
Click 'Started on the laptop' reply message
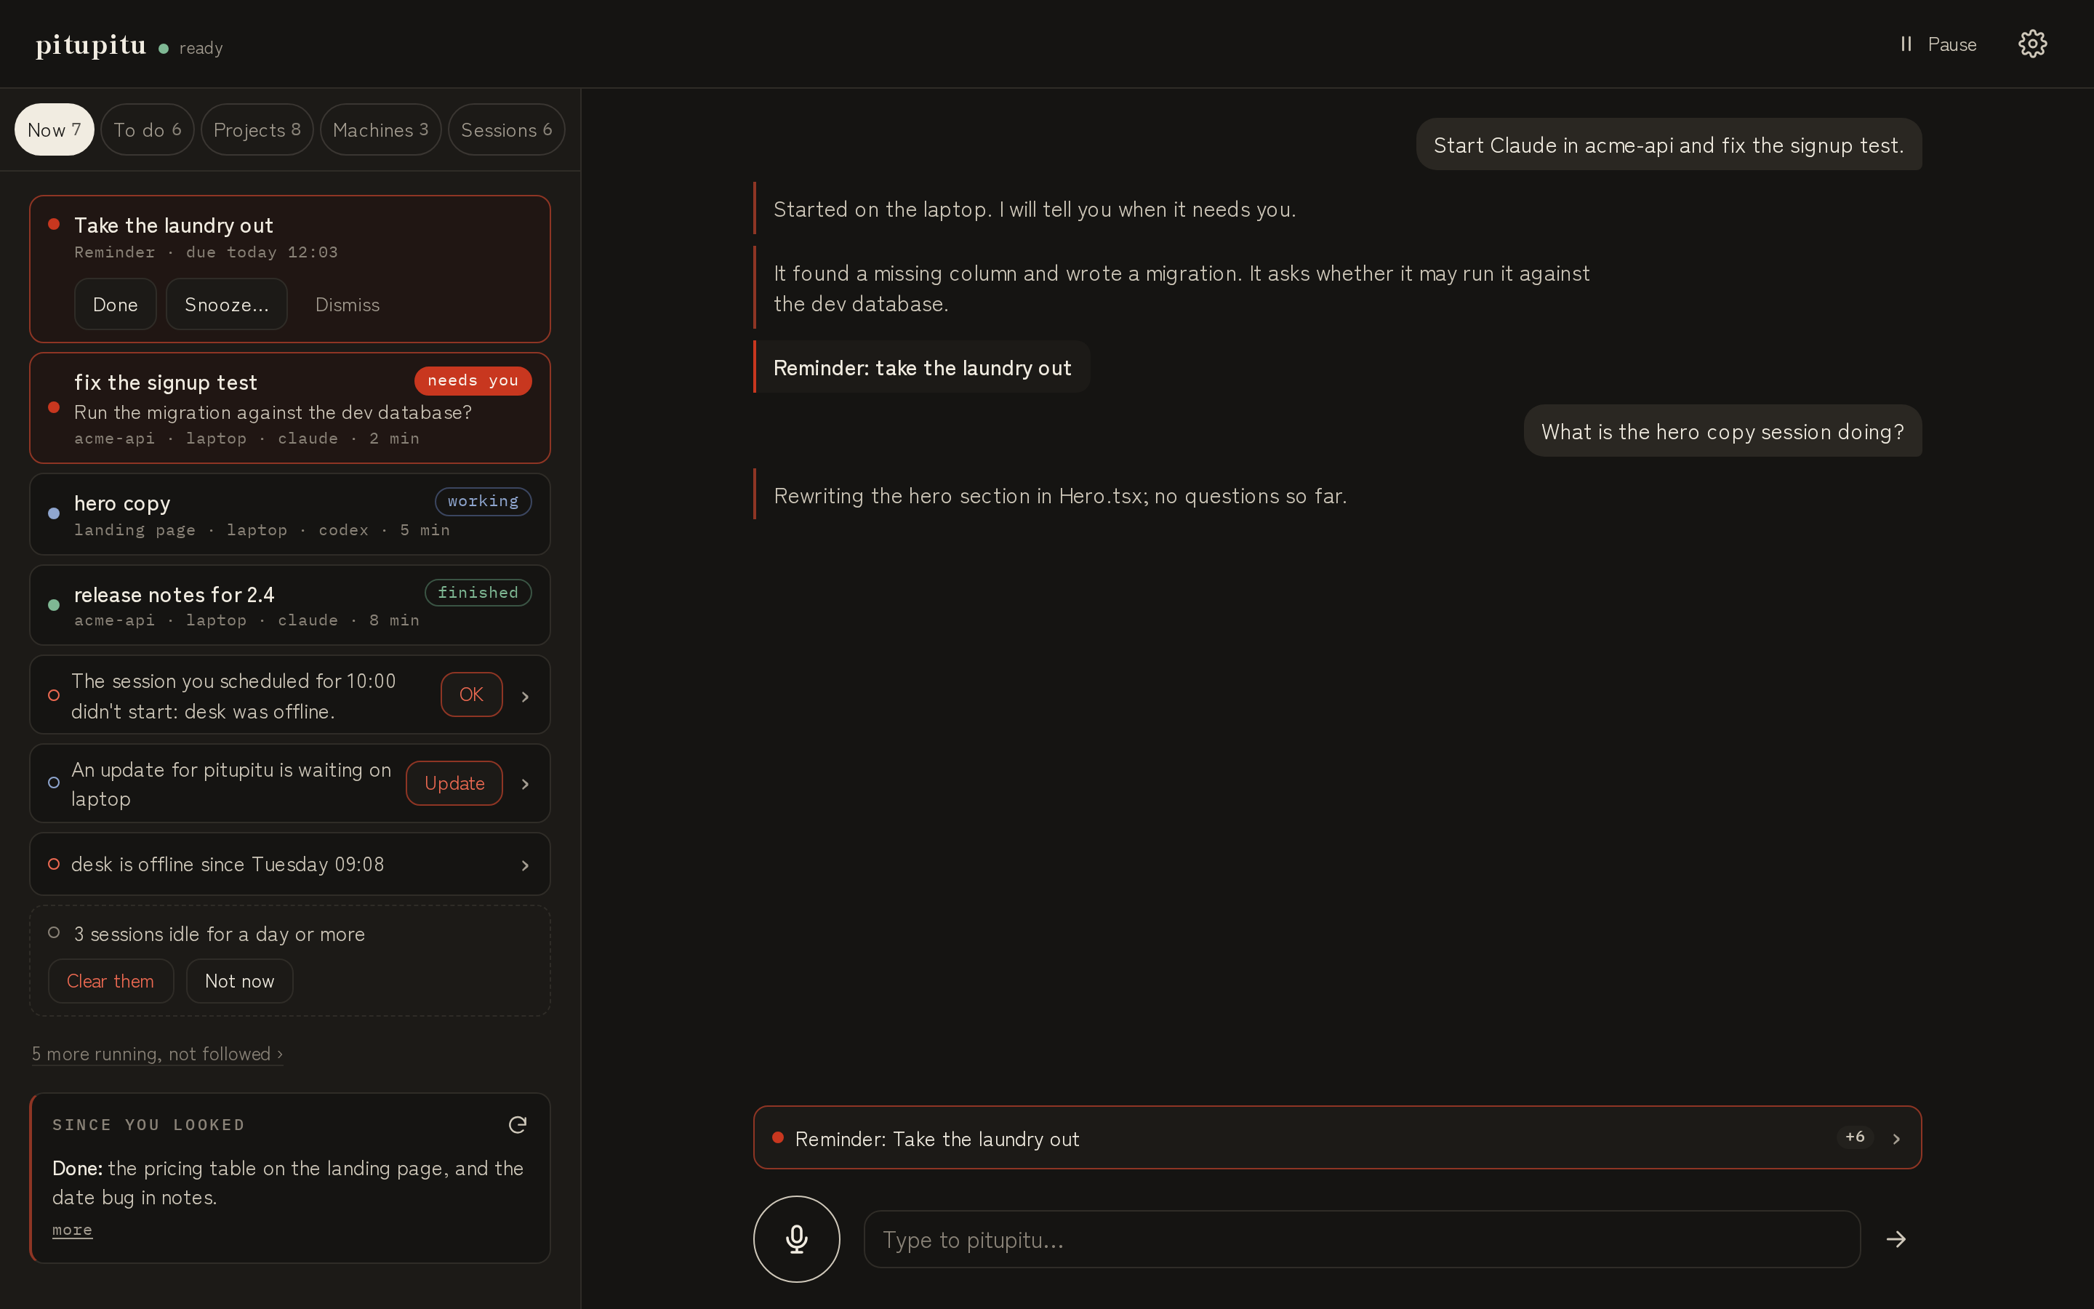tap(1034, 209)
